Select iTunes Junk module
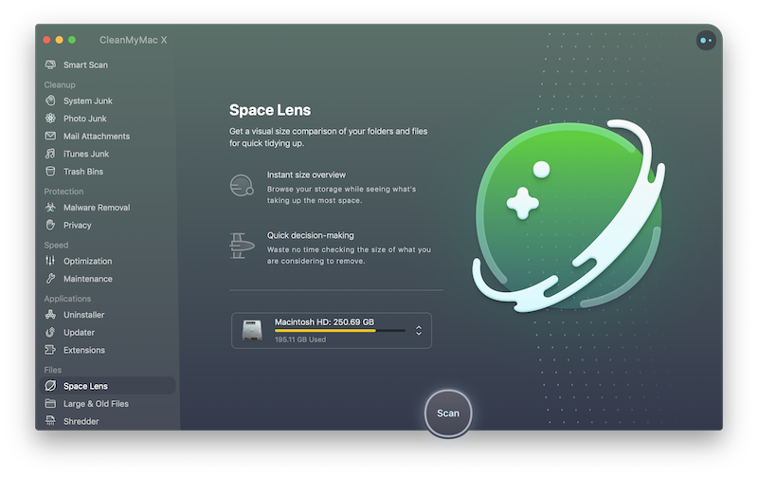The width and height of the screenshot is (758, 477). pos(86,154)
